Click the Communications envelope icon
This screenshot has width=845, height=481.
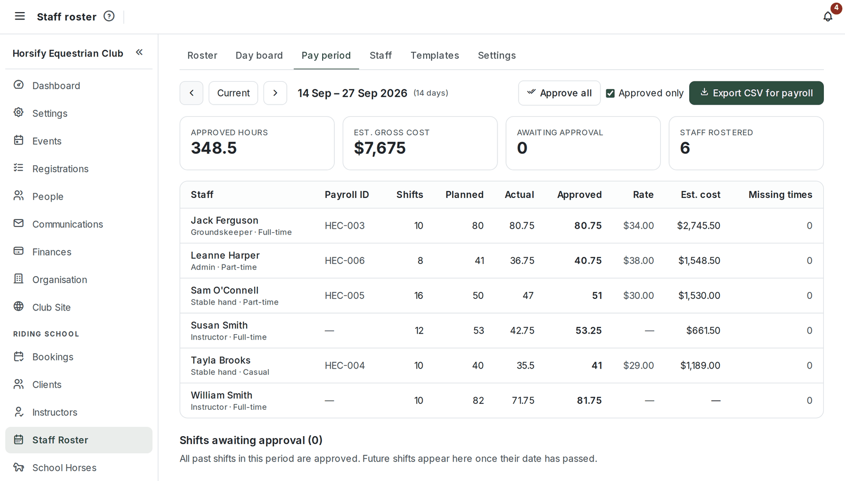click(18, 223)
